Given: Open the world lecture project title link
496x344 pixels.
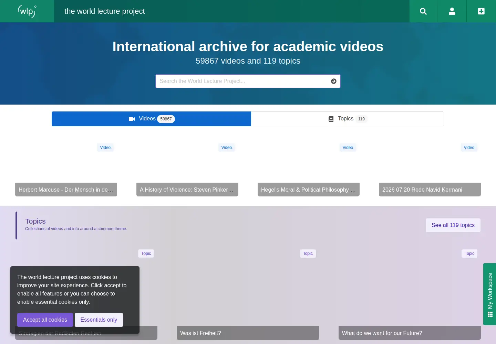Looking at the screenshot, I should pos(104,11).
